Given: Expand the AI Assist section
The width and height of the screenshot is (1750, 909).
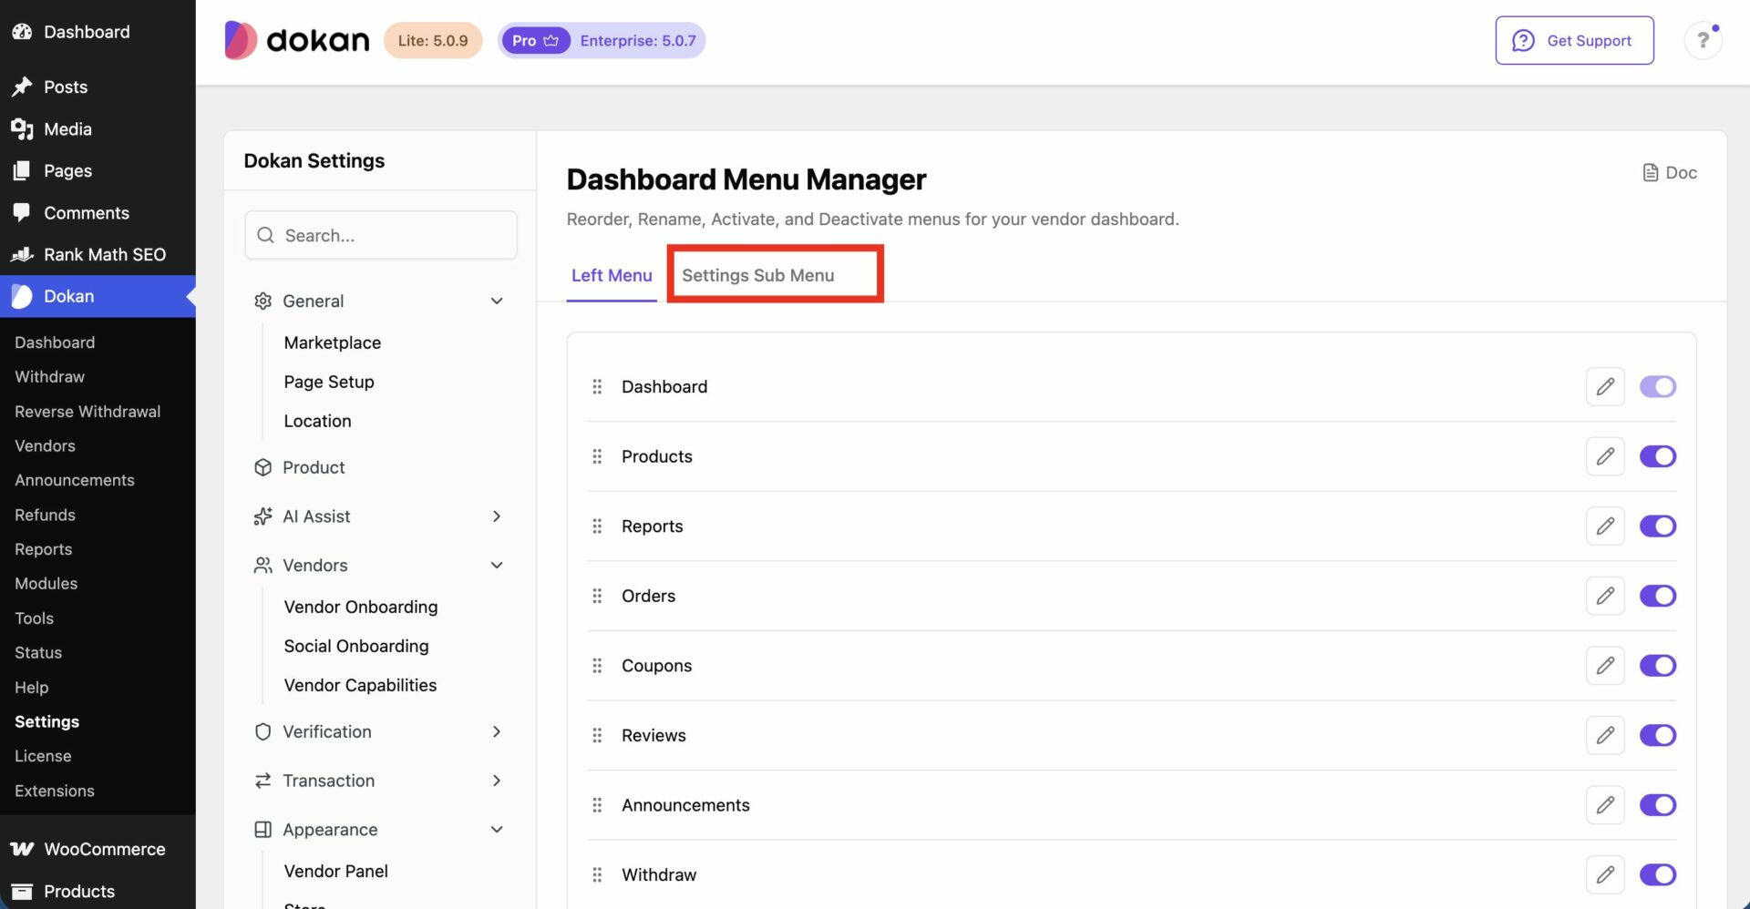Looking at the screenshot, I should [497, 516].
